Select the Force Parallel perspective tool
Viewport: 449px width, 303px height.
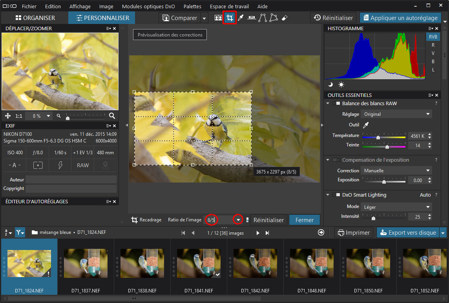point(263,18)
